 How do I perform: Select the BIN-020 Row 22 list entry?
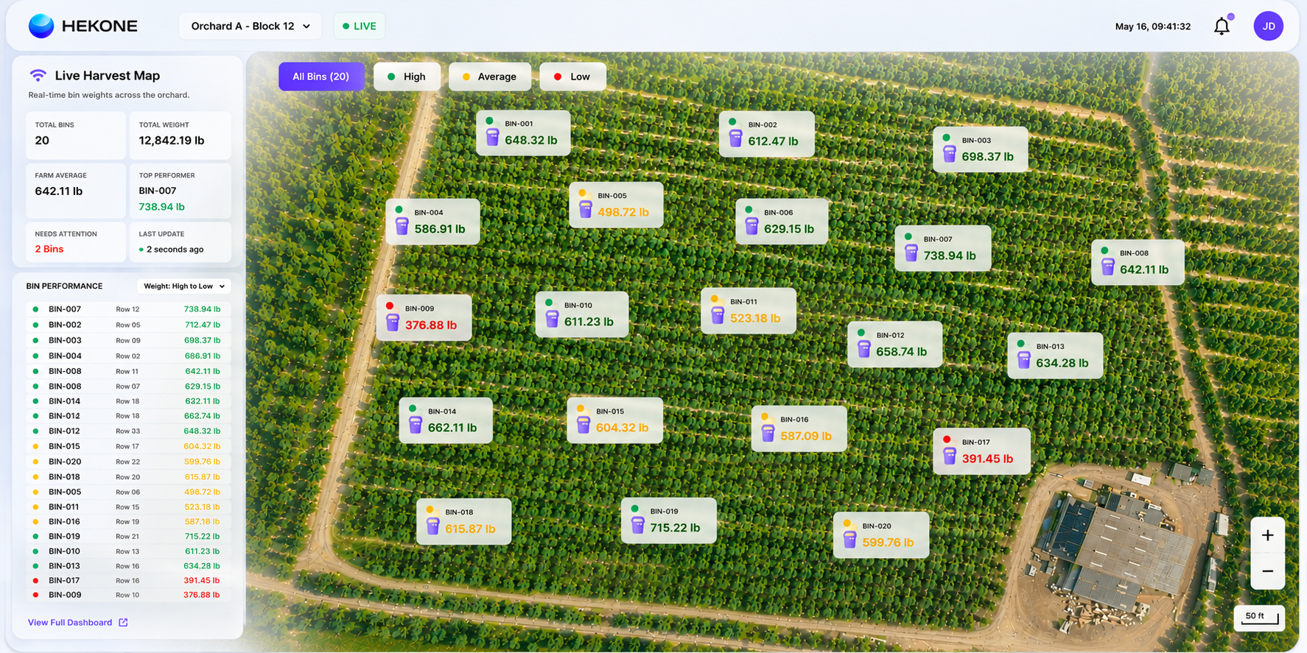point(128,462)
